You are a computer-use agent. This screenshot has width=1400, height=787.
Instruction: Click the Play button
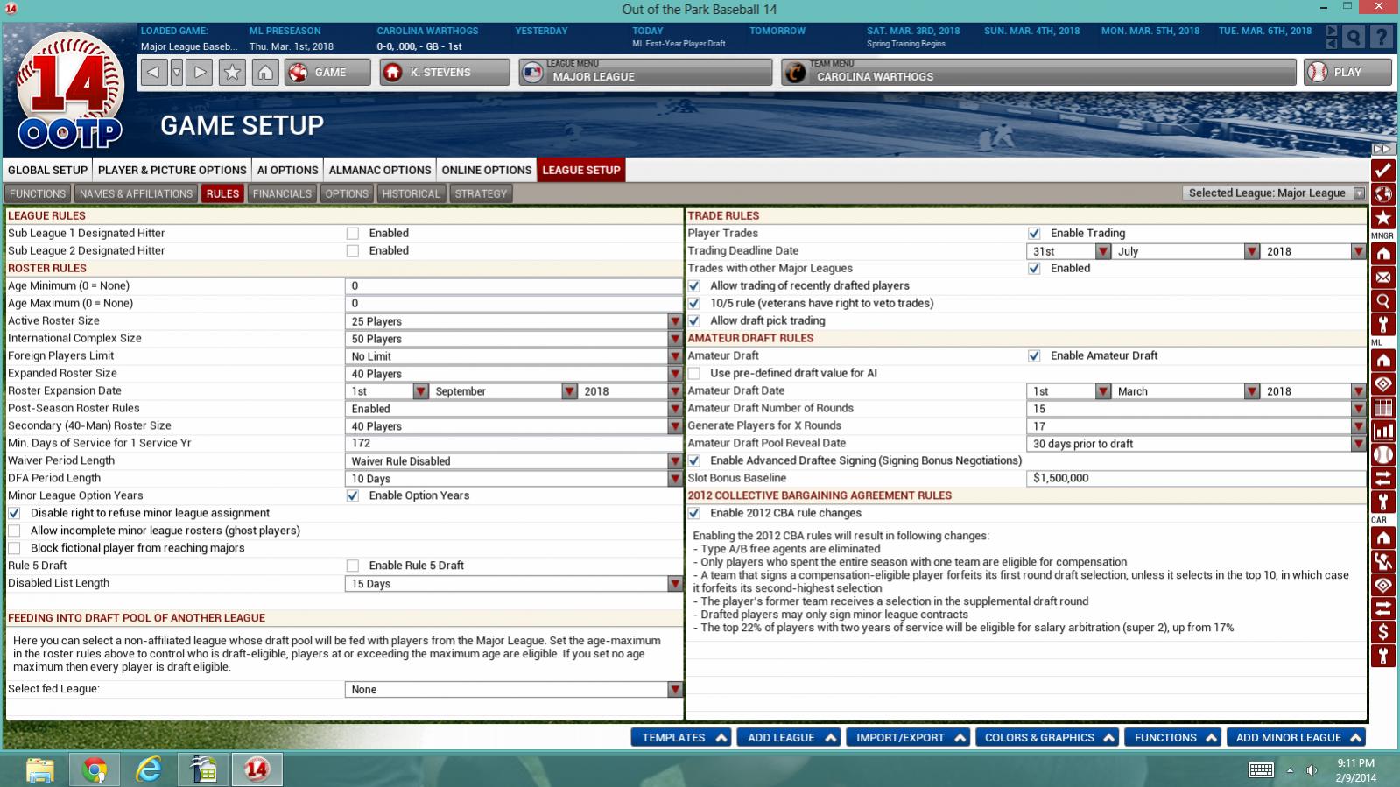pos(1347,73)
